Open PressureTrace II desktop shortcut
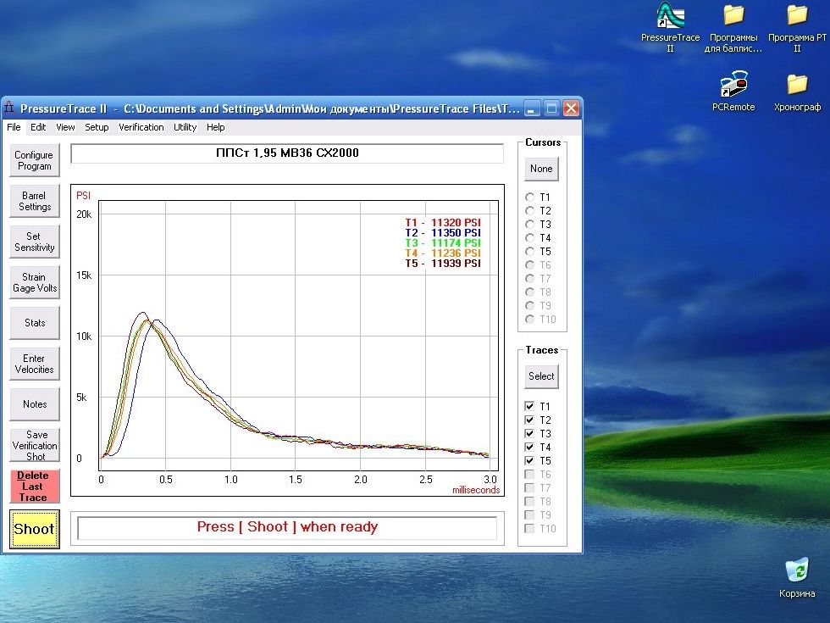 pyautogui.click(x=670, y=15)
